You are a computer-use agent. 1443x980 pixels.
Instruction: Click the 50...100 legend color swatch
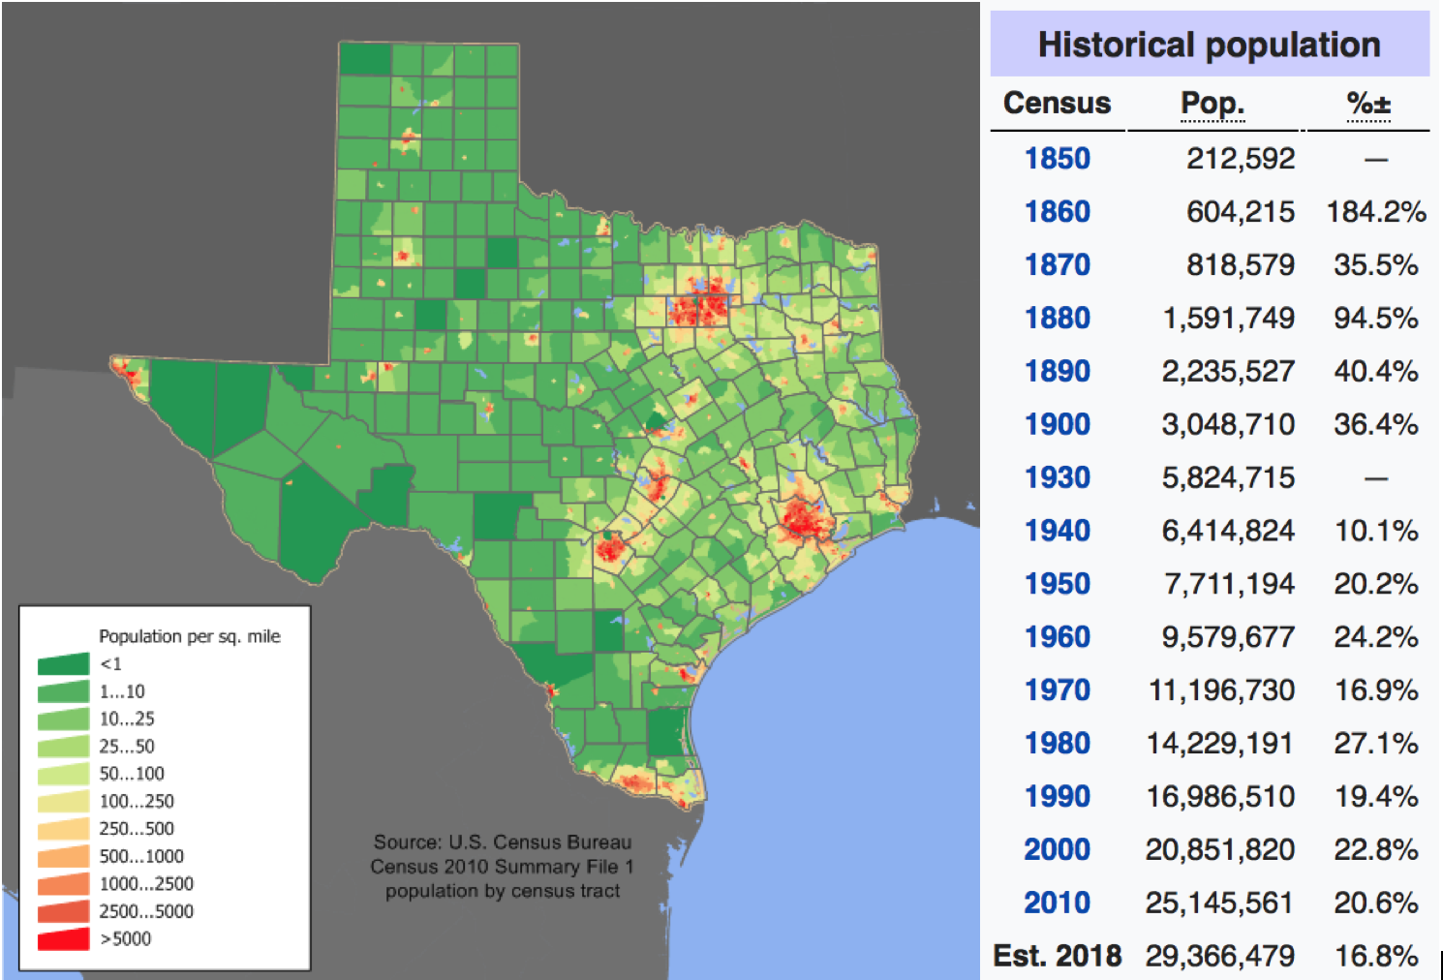tap(63, 774)
